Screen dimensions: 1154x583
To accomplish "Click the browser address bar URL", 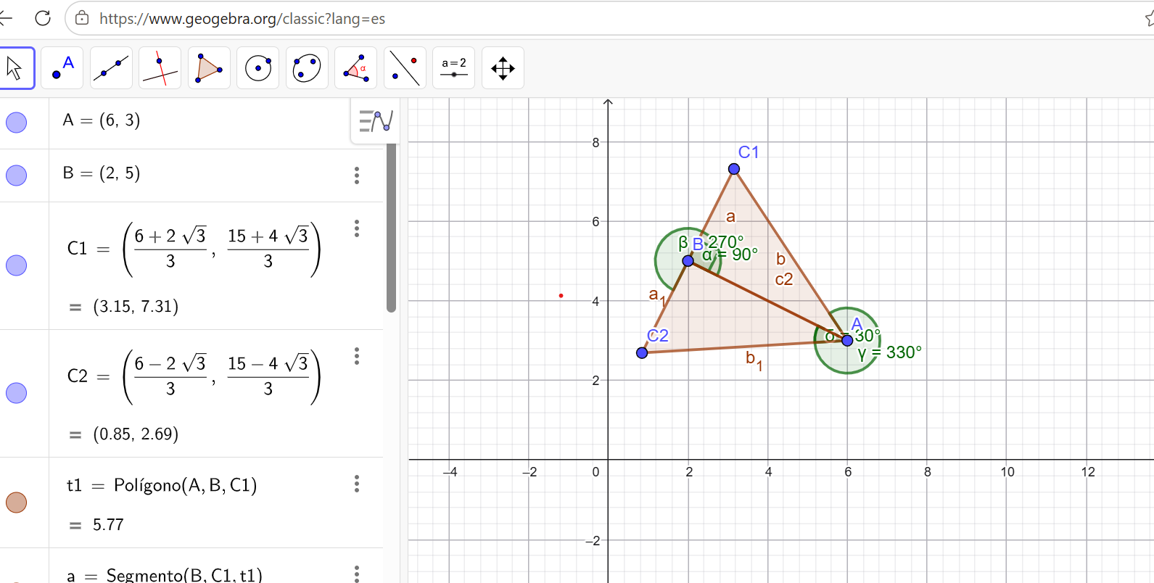I will coord(242,19).
